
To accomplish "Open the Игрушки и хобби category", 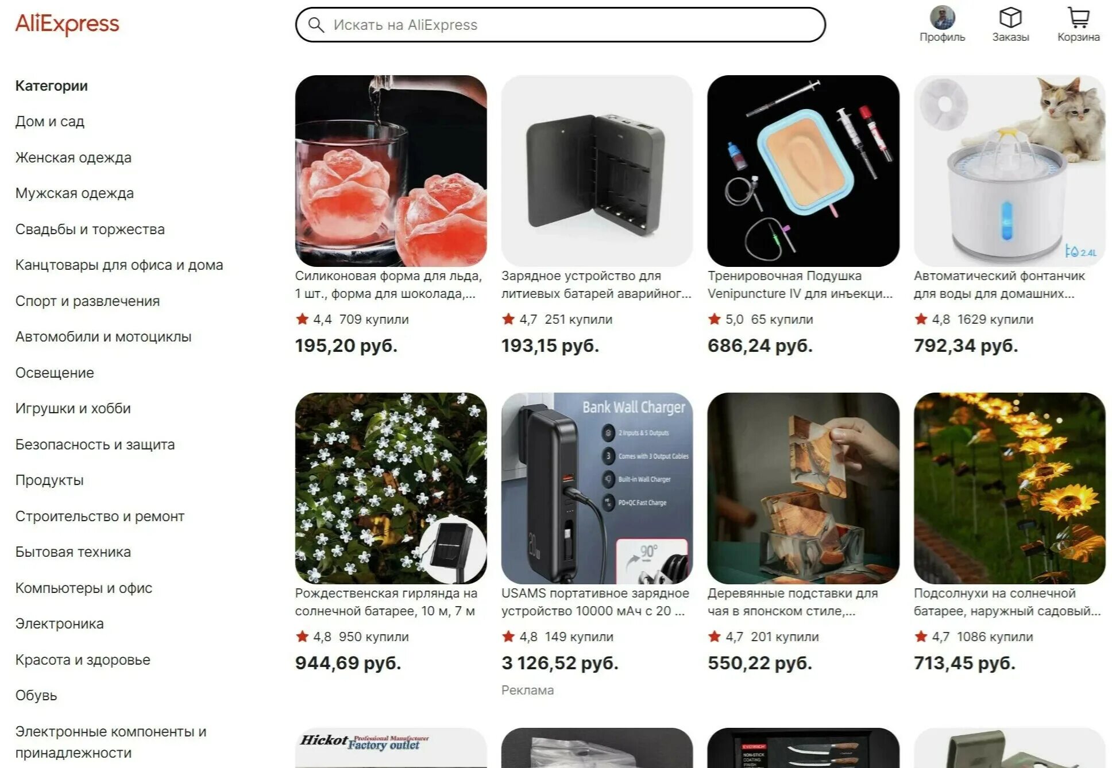I will pyautogui.click(x=74, y=409).
